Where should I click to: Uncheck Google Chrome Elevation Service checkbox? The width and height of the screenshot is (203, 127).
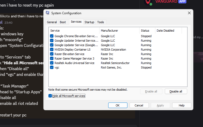[52, 36]
